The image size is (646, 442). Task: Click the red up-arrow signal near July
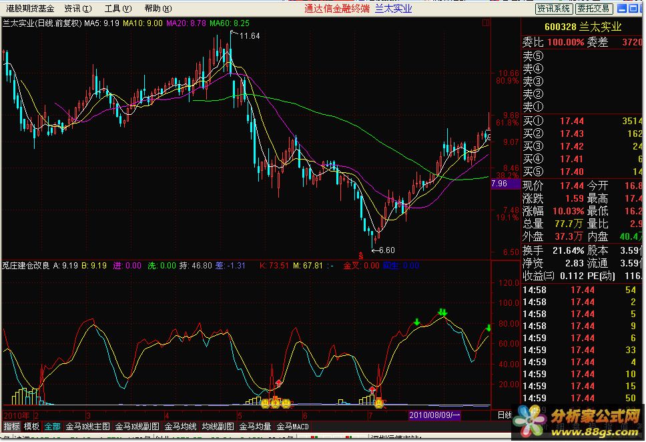[372, 389]
